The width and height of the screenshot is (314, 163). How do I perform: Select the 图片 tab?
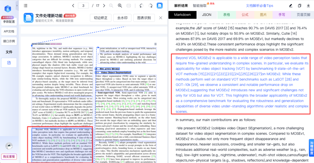coord(263,15)
